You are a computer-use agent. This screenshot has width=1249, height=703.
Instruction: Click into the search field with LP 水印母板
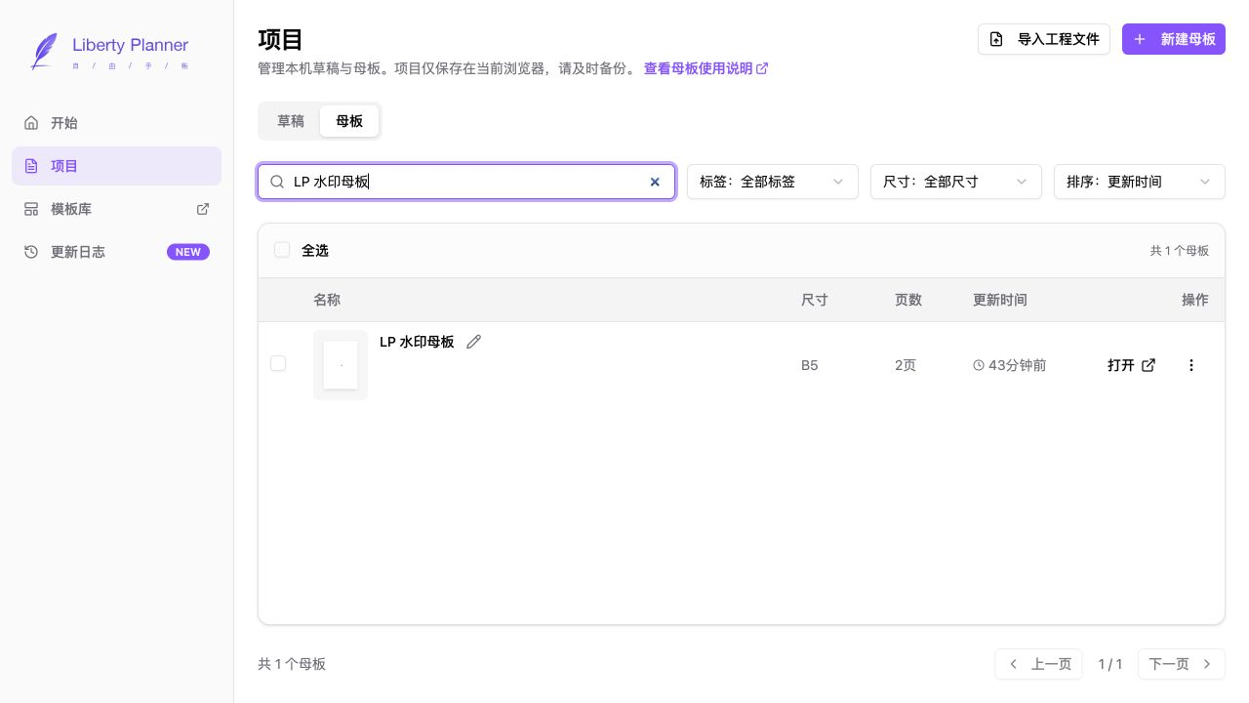[466, 182]
